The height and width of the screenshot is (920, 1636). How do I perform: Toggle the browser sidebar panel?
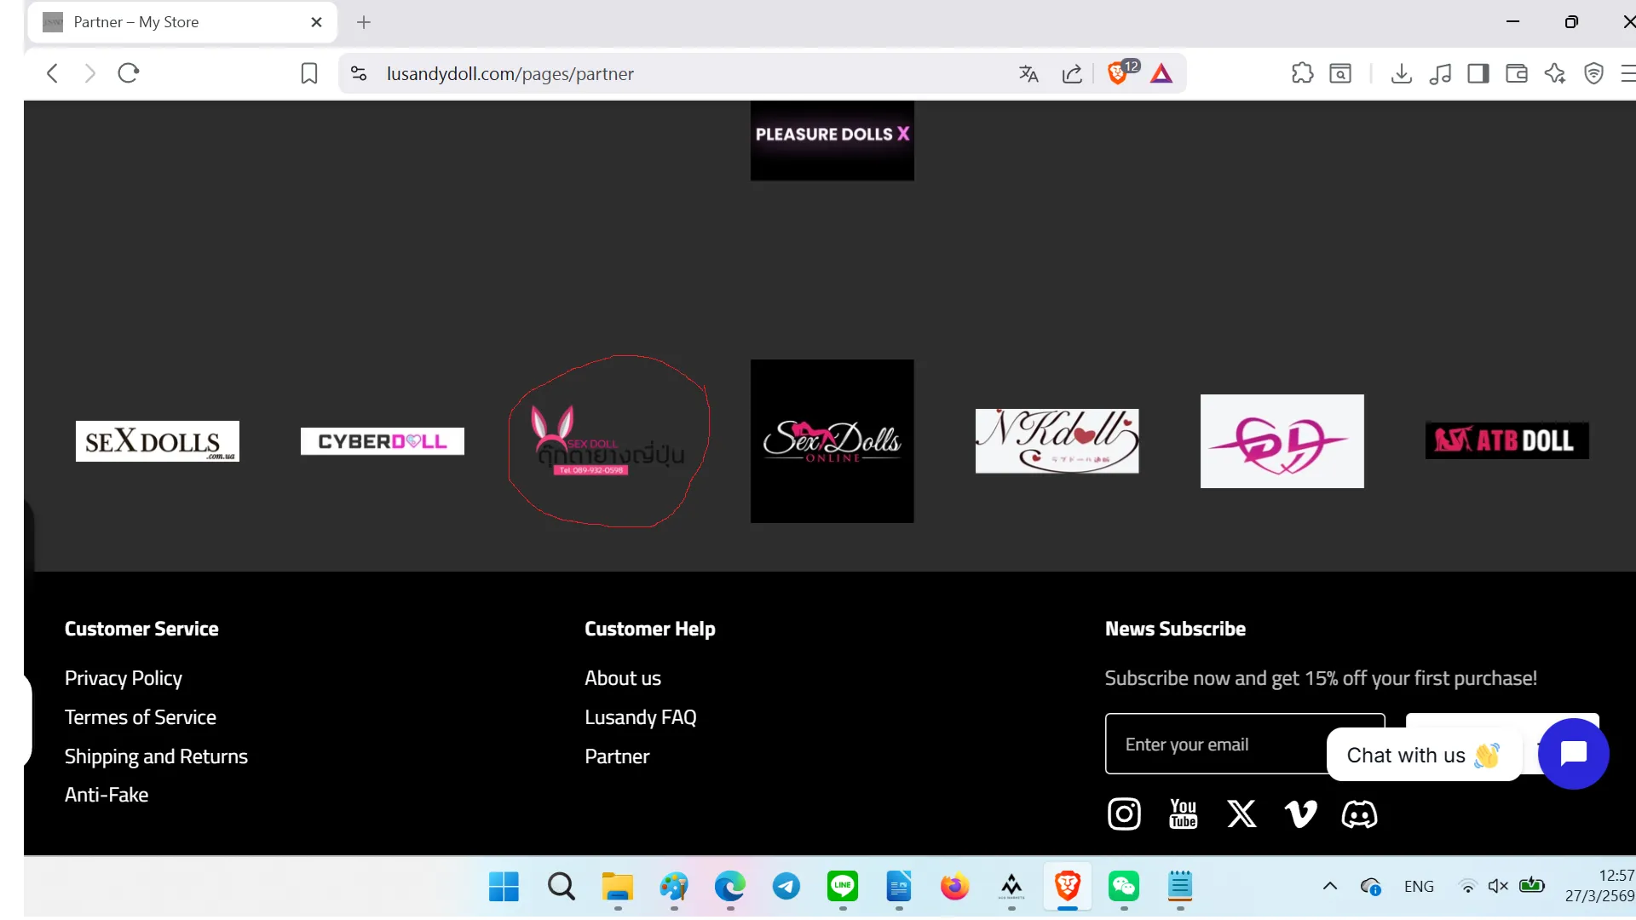click(1478, 73)
